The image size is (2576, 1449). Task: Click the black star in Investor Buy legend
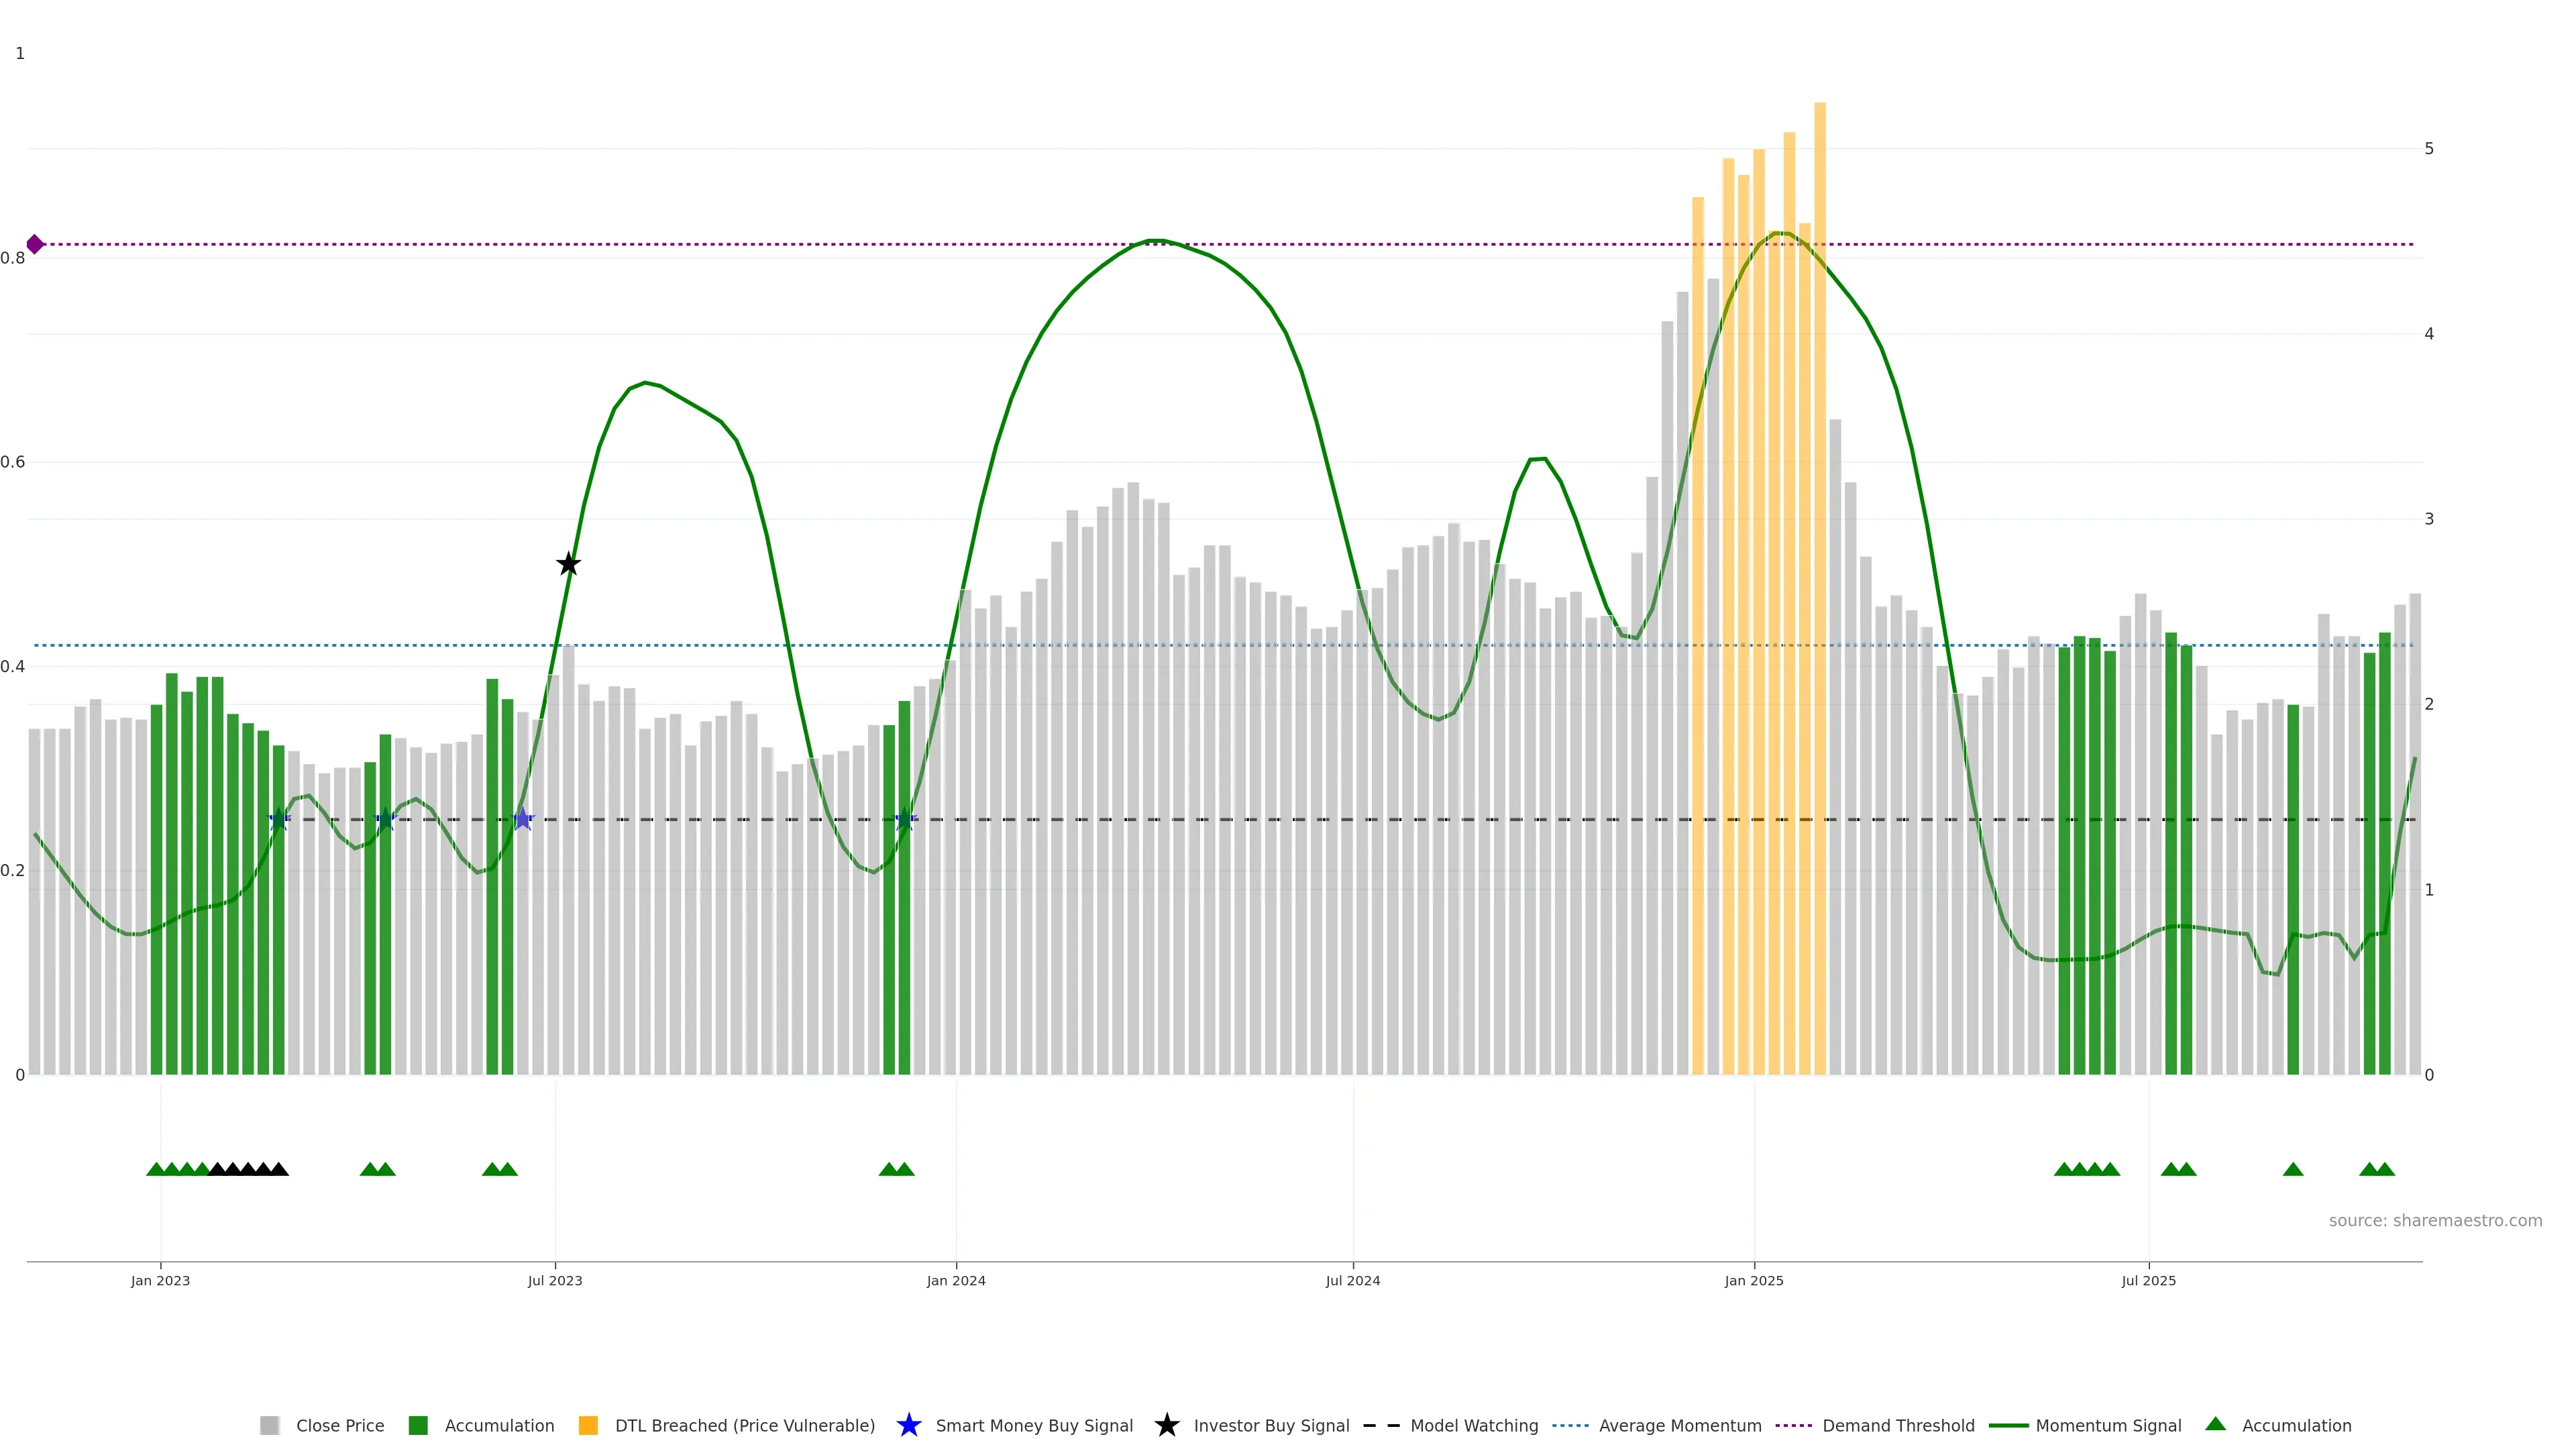click(x=1166, y=1425)
